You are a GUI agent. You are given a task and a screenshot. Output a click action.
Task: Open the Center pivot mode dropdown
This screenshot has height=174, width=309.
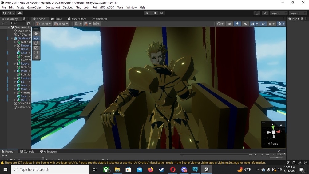(x=43, y=24)
